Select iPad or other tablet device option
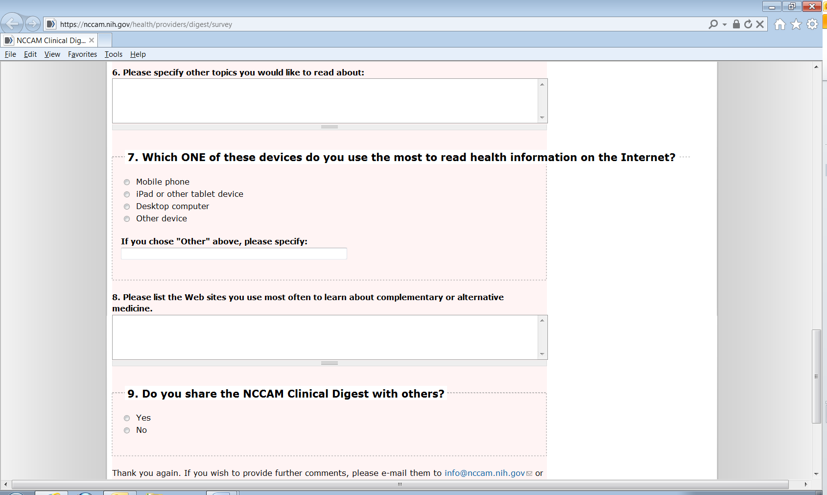827x495 pixels. (x=127, y=194)
